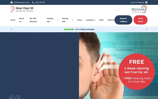Go to the Home page
The width and height of the screenshot is (158, 99).
click(x=13, y=20)
